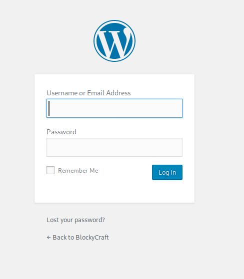Click the WordPress logo

[x=114, y=41]
